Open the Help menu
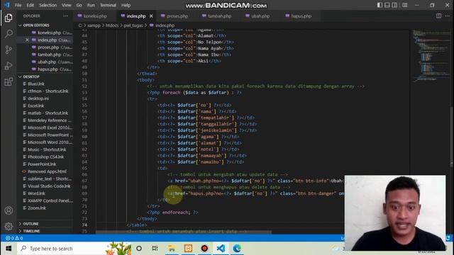 pos(126,5)
